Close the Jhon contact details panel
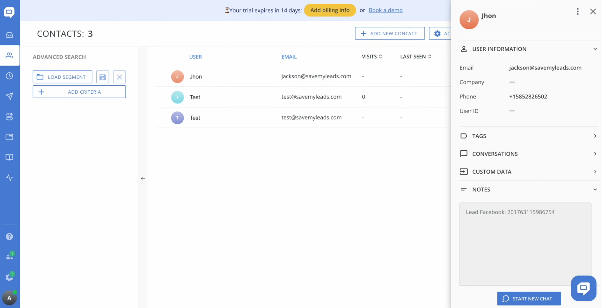 coord(593,11)
